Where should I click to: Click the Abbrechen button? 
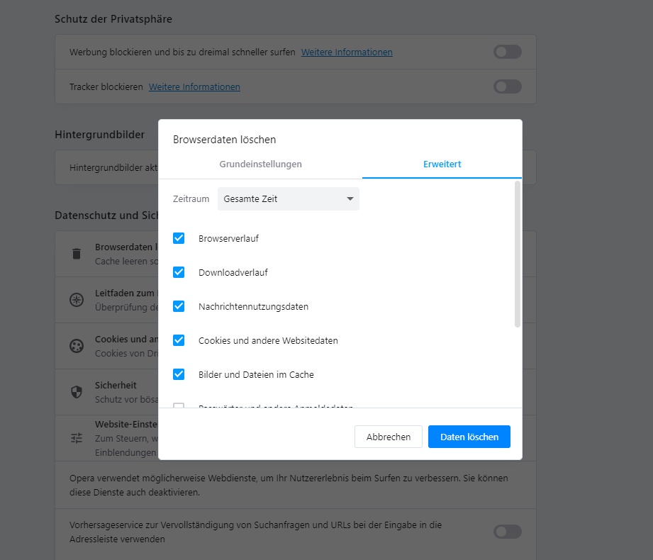pos(388,437)
